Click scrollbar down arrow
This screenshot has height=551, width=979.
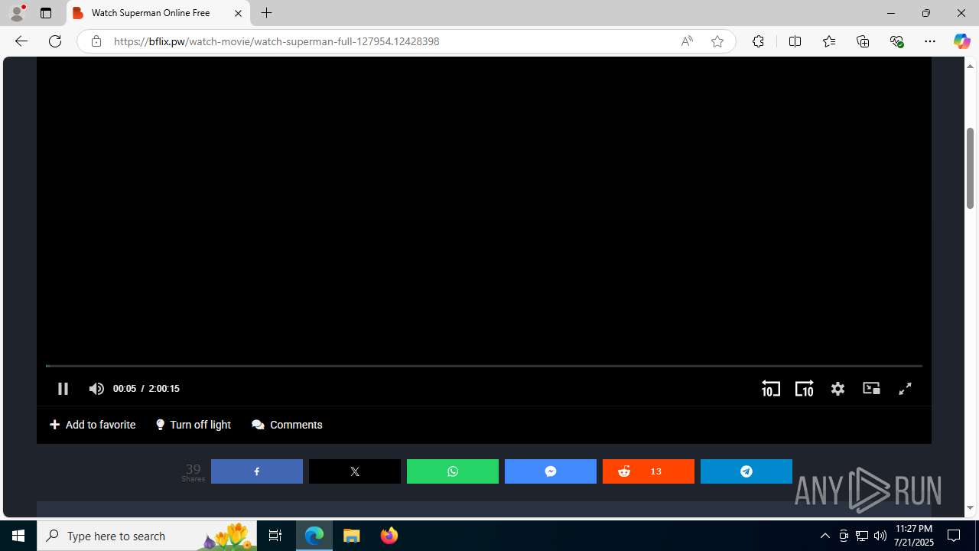[970, 508]
